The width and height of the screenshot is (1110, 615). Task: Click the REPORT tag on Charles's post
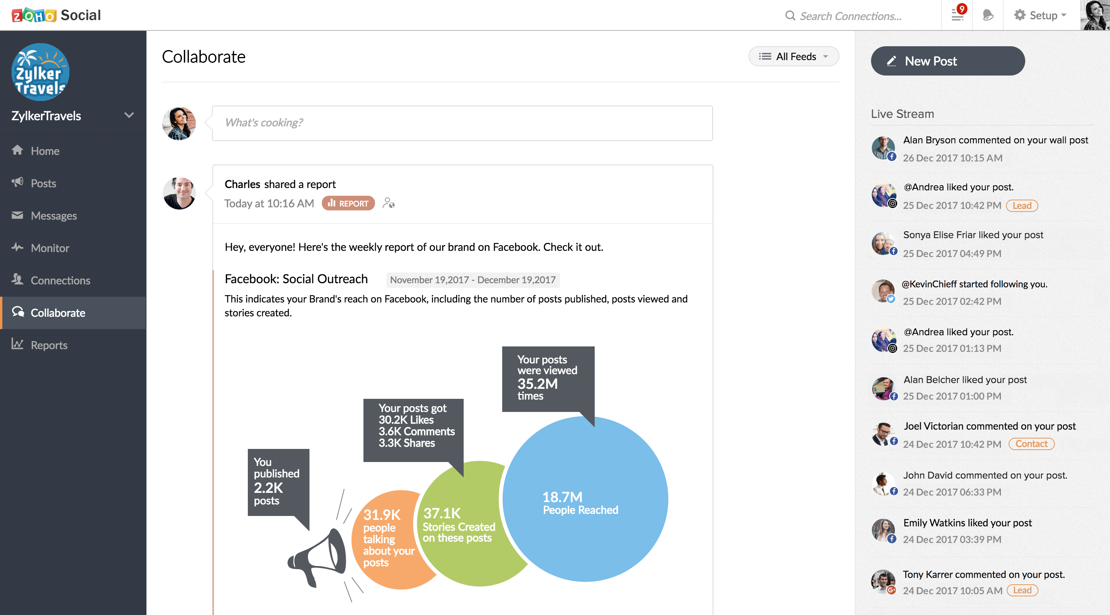[x=348, y=203]
